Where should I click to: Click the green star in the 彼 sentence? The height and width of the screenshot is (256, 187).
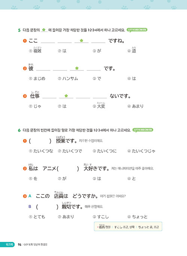(x=77, y=68)
